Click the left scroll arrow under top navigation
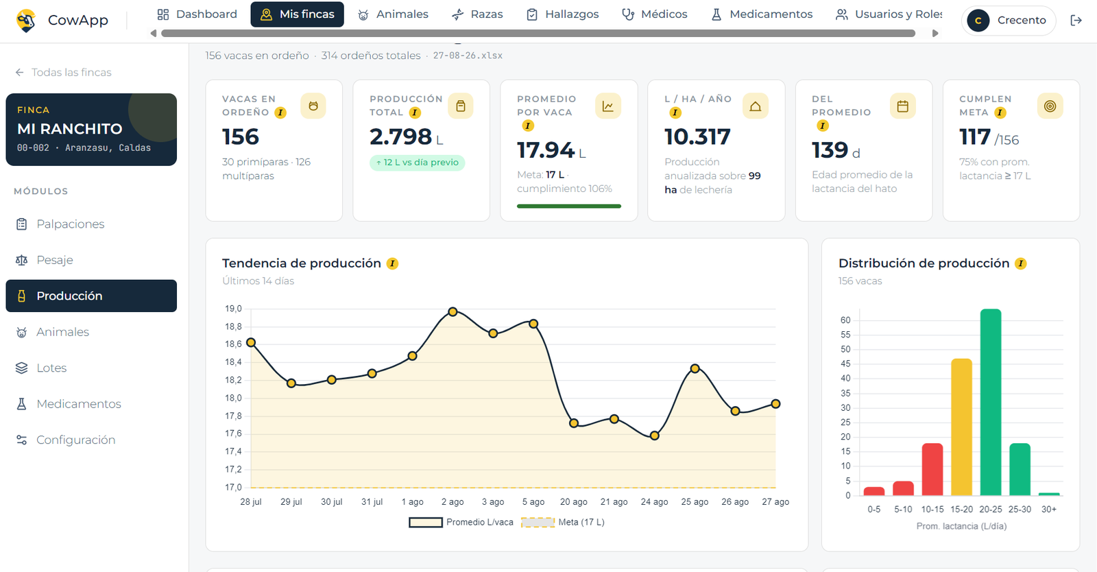The width and height of the screenshot is (1097, 572). click(x=153, y=33)
